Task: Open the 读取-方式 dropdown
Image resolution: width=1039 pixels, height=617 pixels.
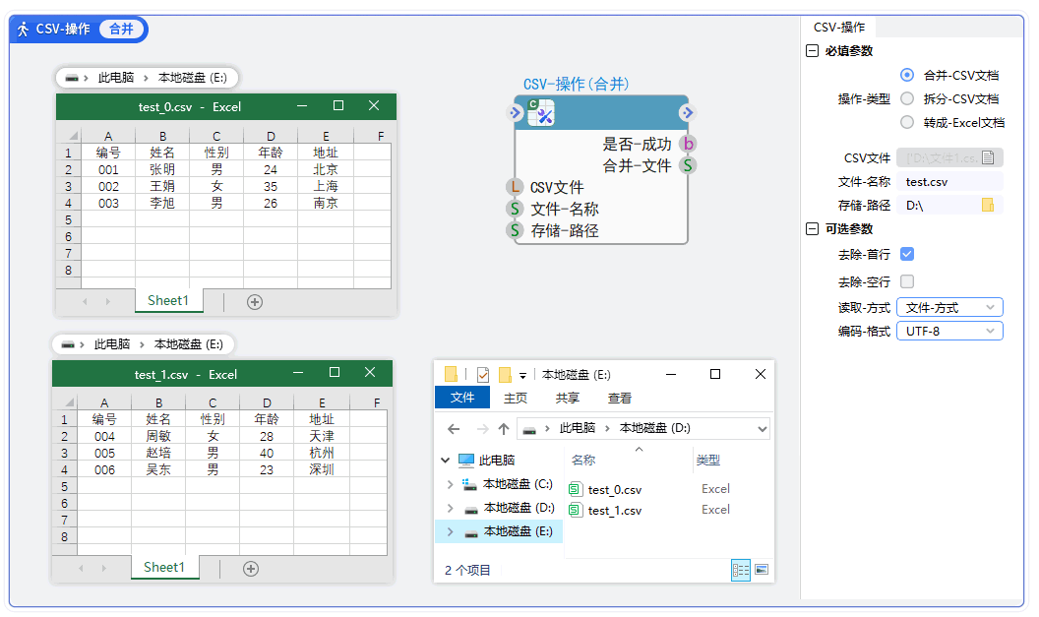Action: coord(948,308)
